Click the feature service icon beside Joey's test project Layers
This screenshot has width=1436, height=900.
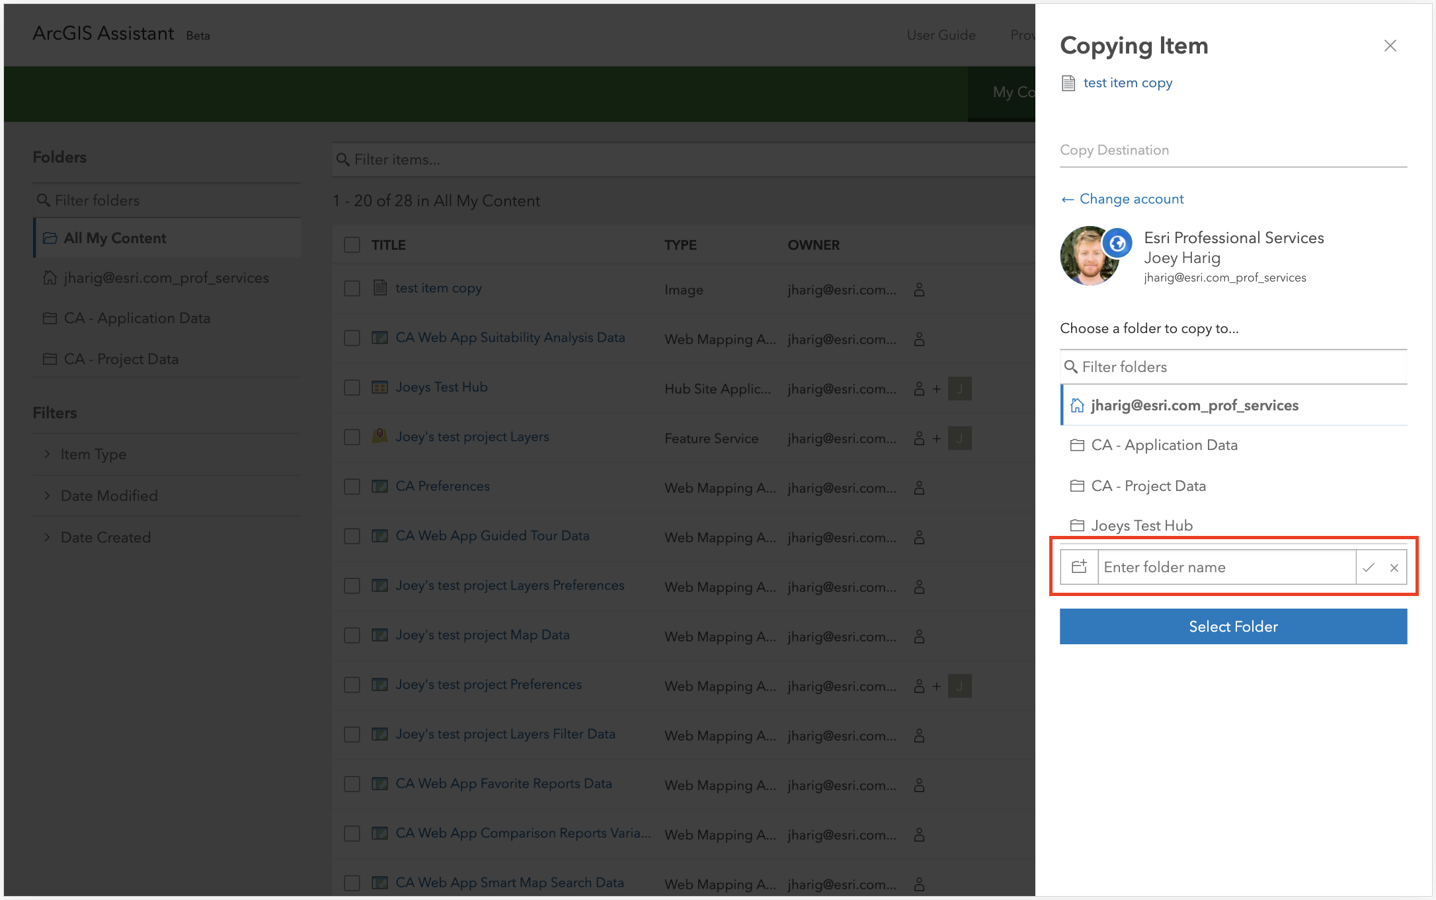tap(379, 436)
